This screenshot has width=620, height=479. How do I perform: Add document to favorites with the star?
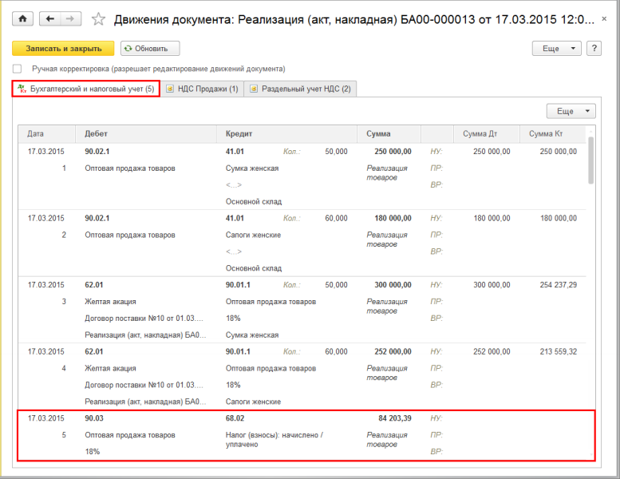click(98, 19)
